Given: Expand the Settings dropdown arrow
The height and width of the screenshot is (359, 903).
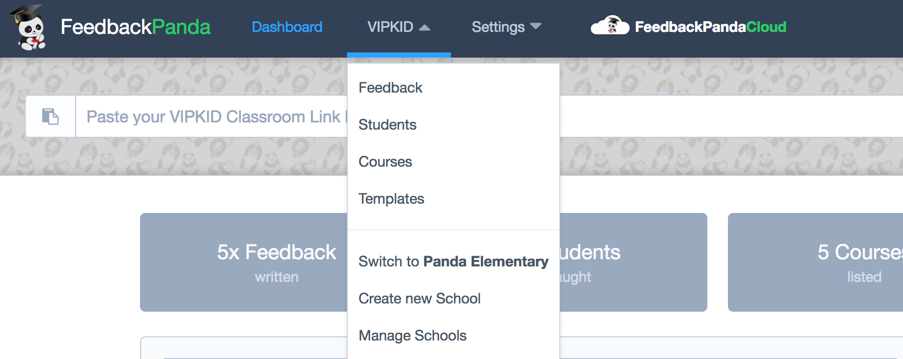Looking at the screenshot, I should pos(536,26).
